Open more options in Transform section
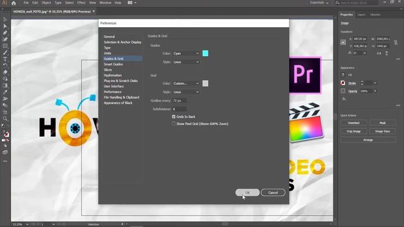This screenshot has height=227, width=404. (x=398, y=59)
